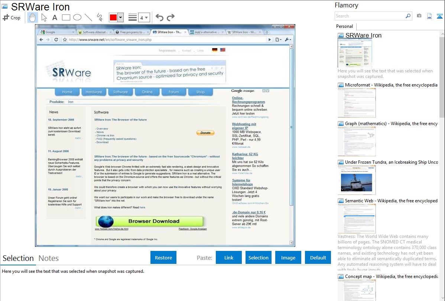This screenshot has width=445, height=301.
Task: Click the red color swatch
Action: click(x=113, y=17)
